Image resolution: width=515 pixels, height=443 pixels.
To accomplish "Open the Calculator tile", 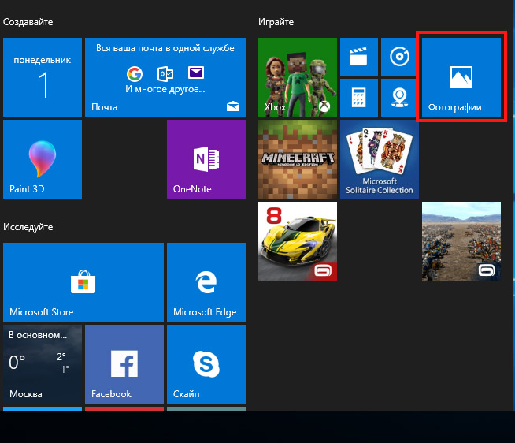I will tap(359, 98).
